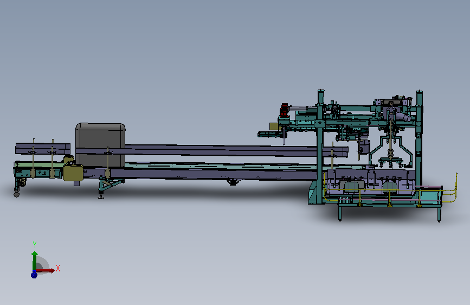Pick the red motor on the gantry
Viewport: 470px width, 305px height.
point(284,110)
